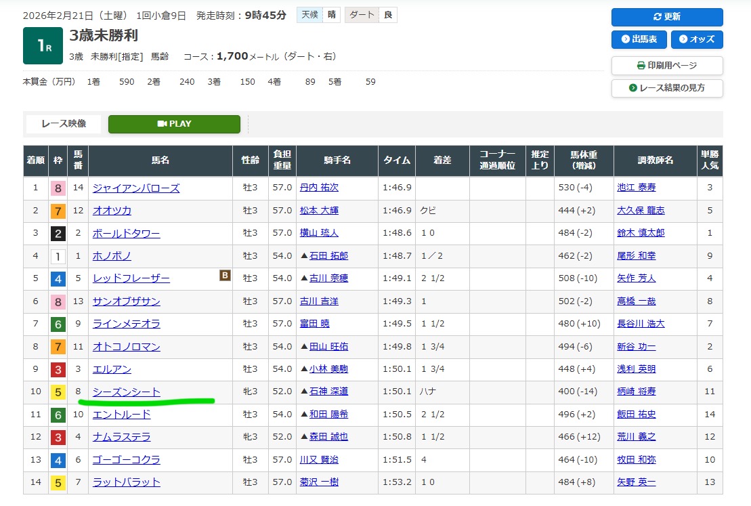
Task: Open レース結果の見方 help button
Action: (666, 88)
